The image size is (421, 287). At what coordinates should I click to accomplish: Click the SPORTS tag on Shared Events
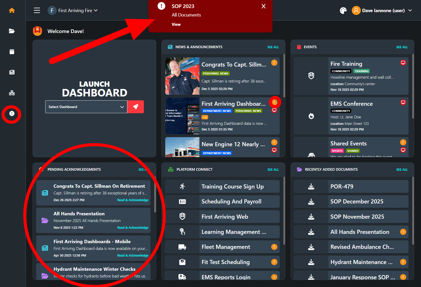(337, 151)
